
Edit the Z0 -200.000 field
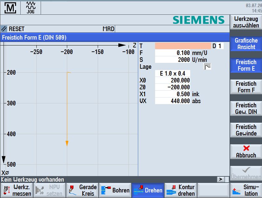tap(172, 87)
